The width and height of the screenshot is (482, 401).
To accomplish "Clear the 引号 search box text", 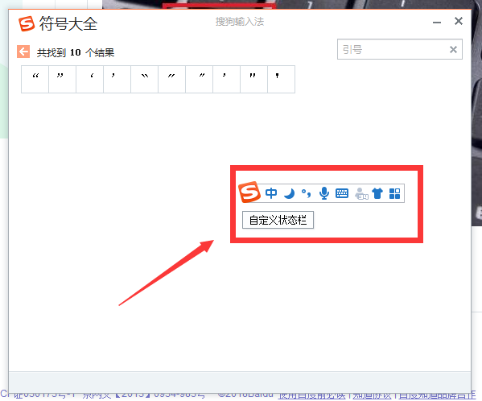I will click(x=453, y=49).
